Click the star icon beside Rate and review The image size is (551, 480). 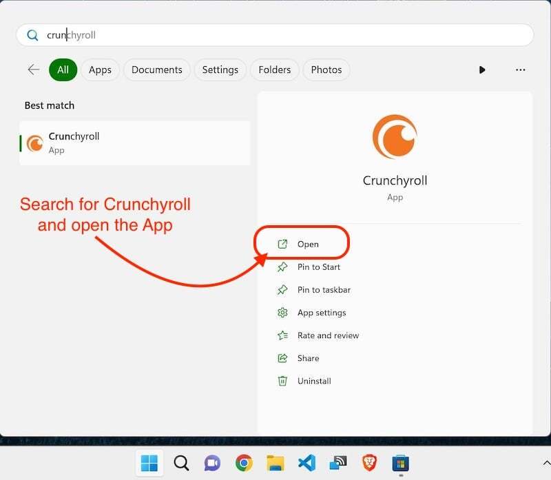pyautogui.click(x=282, y=335)
